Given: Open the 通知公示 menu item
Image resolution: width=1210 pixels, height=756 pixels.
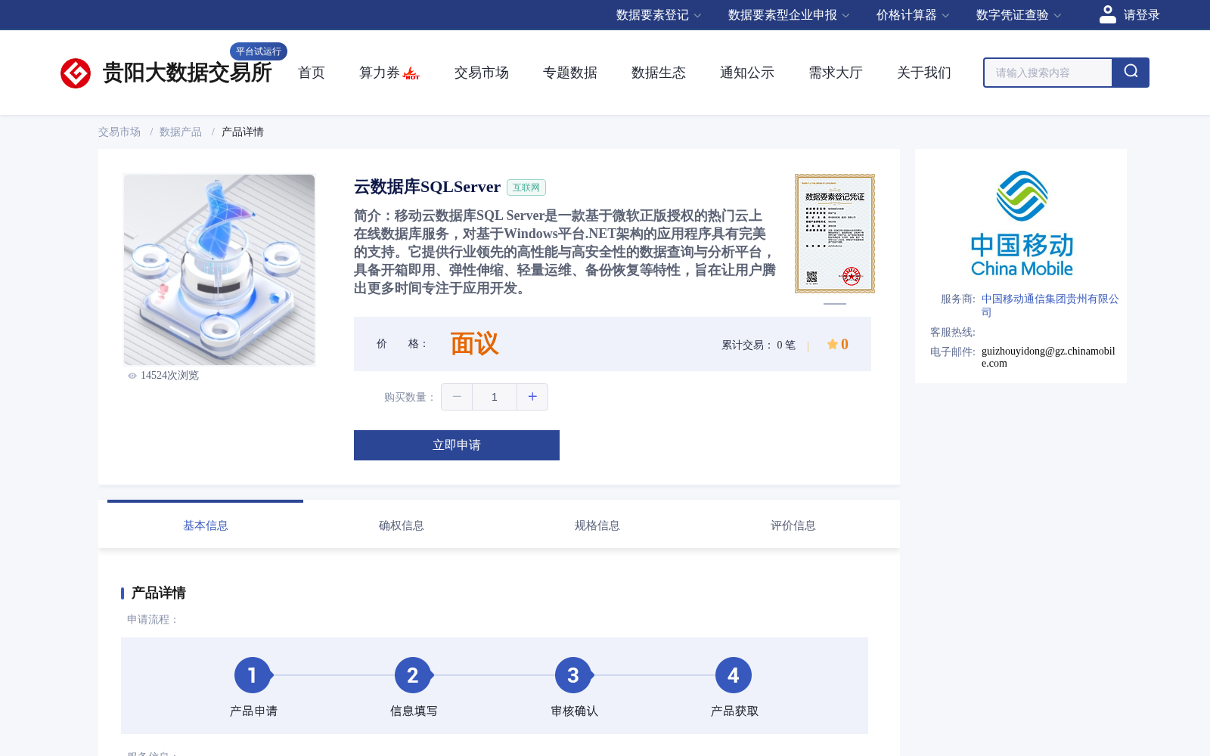Looking at the screenshot, I should coord(747,73).
